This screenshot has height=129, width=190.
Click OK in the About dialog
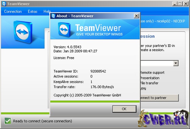coord(124,109)
